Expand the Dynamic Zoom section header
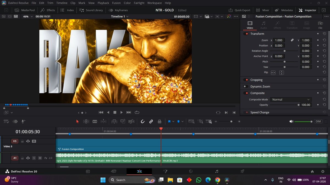Screen dimensions: 330x185 (x=260, y=86)
